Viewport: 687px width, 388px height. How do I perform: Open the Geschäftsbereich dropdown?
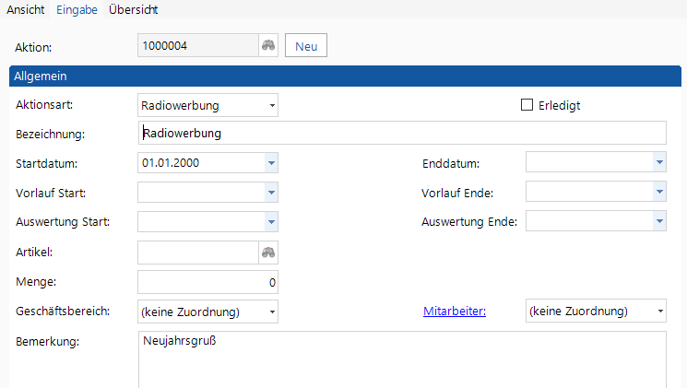[272, 312]
